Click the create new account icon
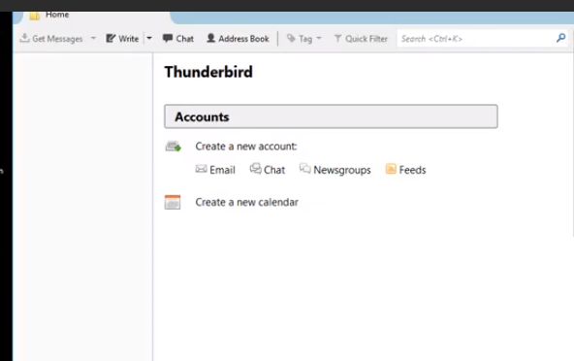Screen dimensions: 574x361 tap(173, 147)
